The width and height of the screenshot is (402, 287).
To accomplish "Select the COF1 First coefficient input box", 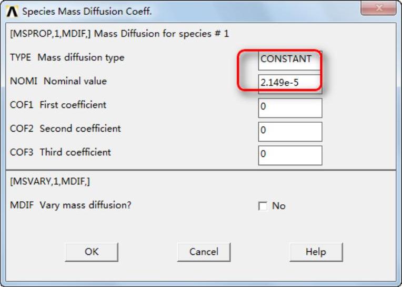I will click(x=290, y=108).
